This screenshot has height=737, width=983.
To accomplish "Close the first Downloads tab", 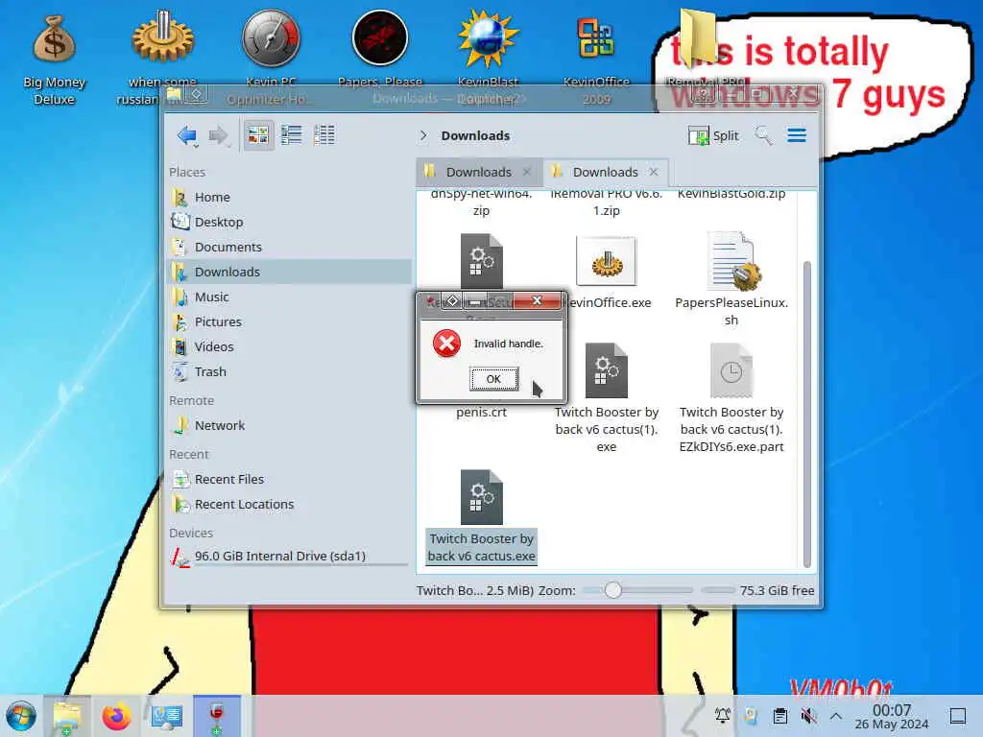I will coord(527,172).
